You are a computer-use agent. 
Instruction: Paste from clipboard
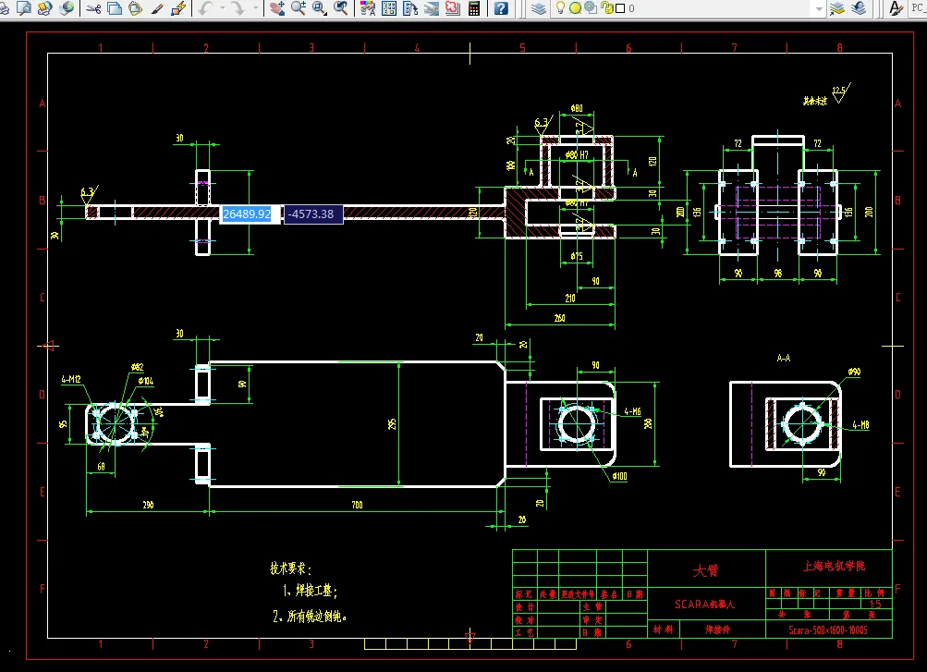click(136, 8)
